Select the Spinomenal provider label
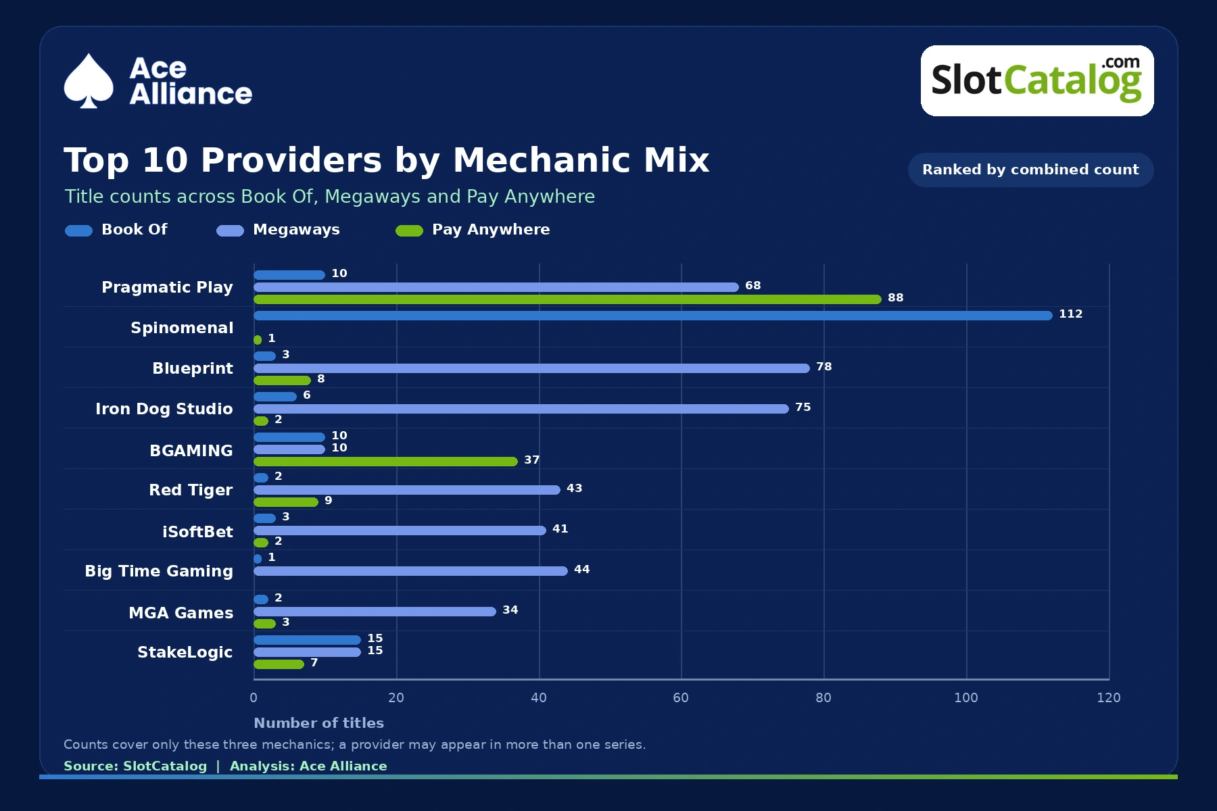 click(x=182, y=328)
